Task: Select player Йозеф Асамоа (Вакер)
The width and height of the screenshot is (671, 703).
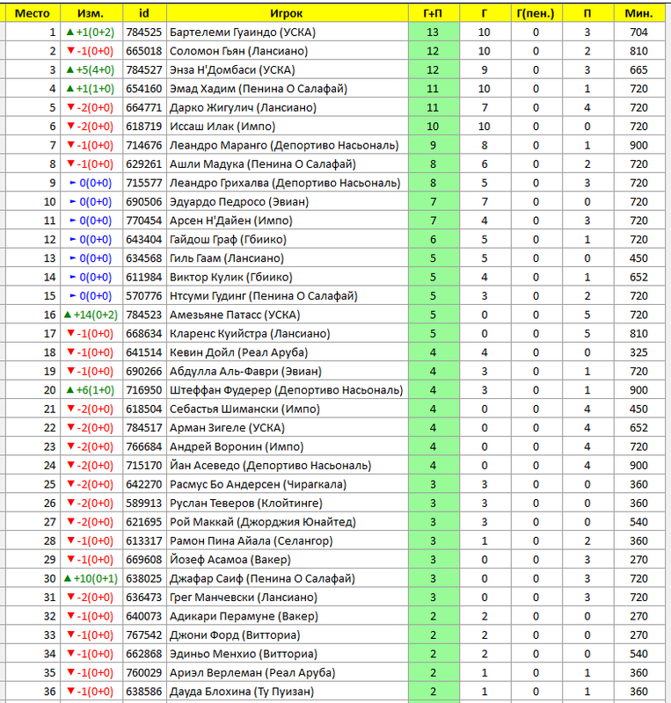Action: tap(230, 560)
